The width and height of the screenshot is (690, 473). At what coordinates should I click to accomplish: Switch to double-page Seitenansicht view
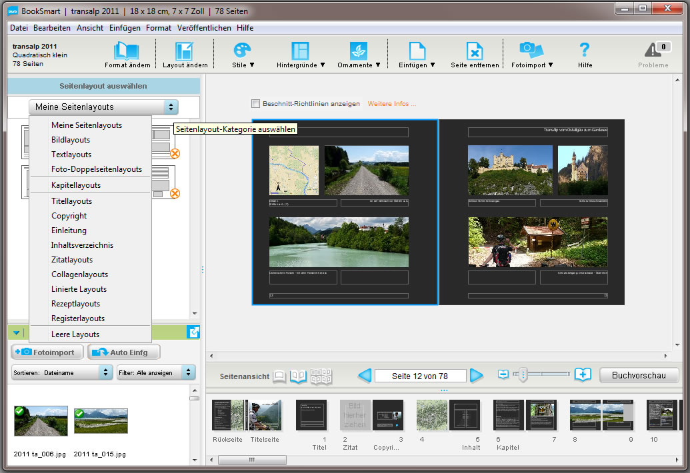pyautogui.click(x=298, y=376)
